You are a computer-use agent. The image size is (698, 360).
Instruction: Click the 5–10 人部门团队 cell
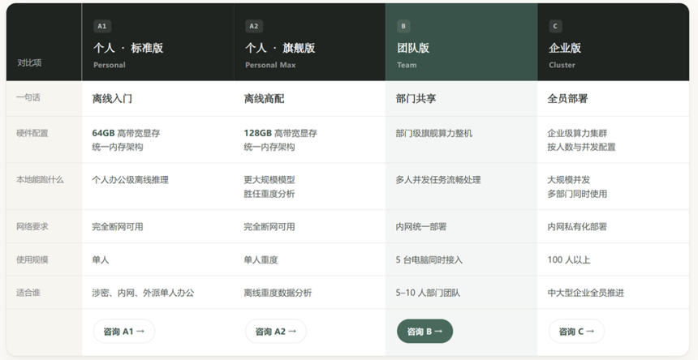point(428,293)
